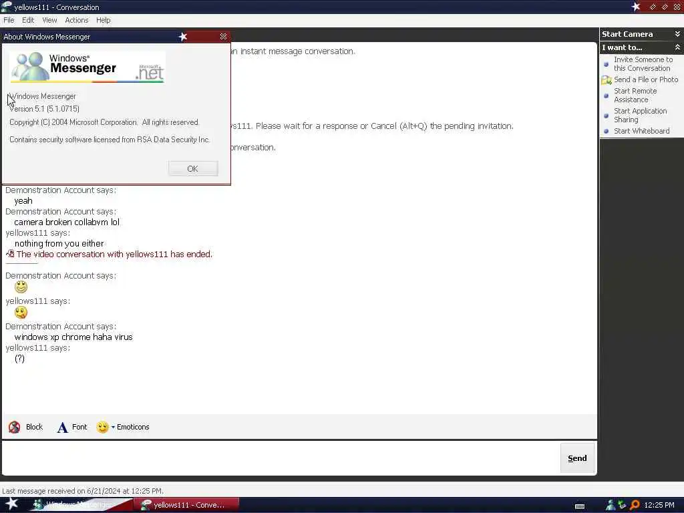Click the Send button
684x513 pixels.
click(x=577, y=458)
